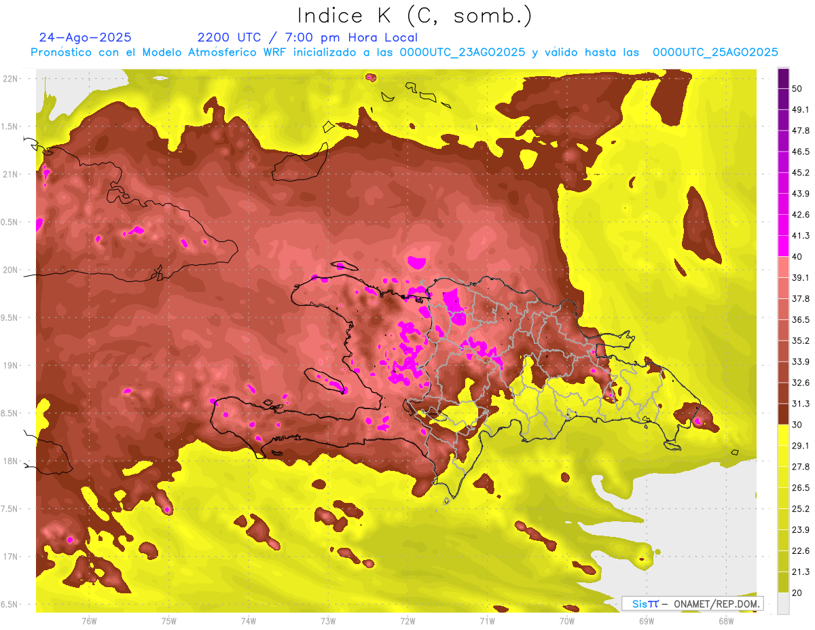Image resolution: width=815 pixels, height=630 pixels.
Task: Click the legend value "46.5"
Action: pyautogui.click(x=801, y=152)
